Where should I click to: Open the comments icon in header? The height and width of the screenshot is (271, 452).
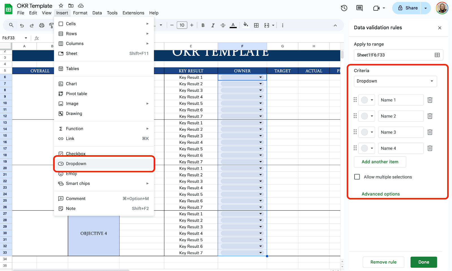(x=359, y=8)
